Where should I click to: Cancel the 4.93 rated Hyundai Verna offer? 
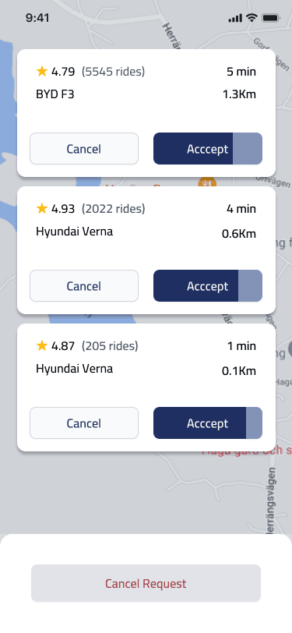84,286
